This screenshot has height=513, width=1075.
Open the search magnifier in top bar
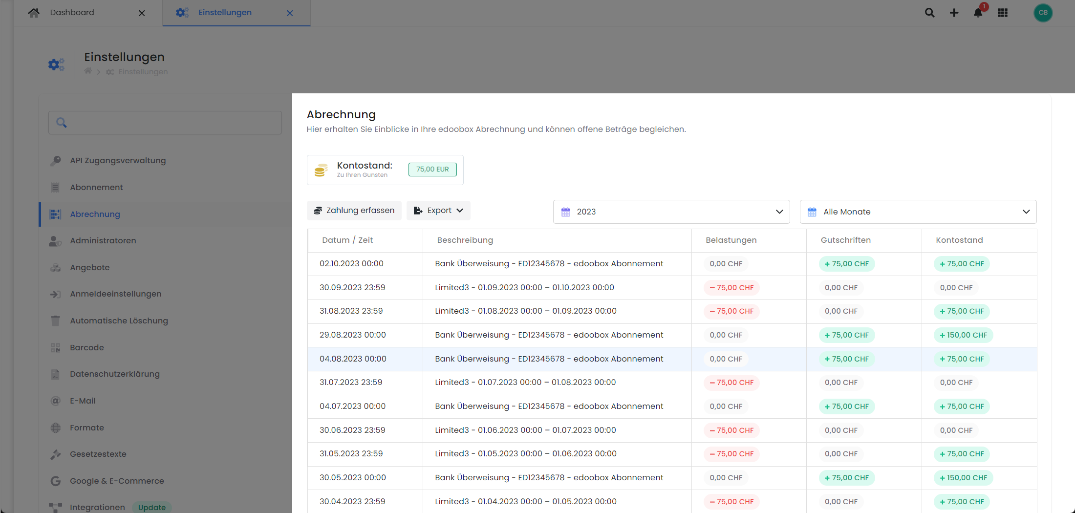(x=929, y=13)
